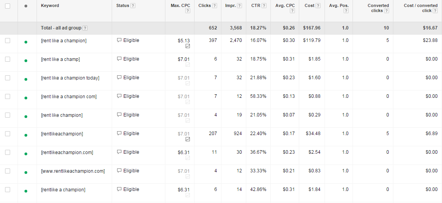Click help icon next to Clicks header
The width and height of the screenshot is (442, 203).
click(x=214, y=5)
